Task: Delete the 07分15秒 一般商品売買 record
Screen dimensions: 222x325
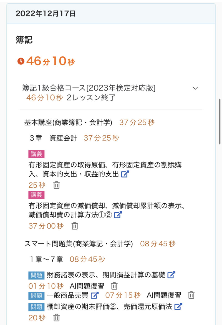Action: click(x=191, y=295)
